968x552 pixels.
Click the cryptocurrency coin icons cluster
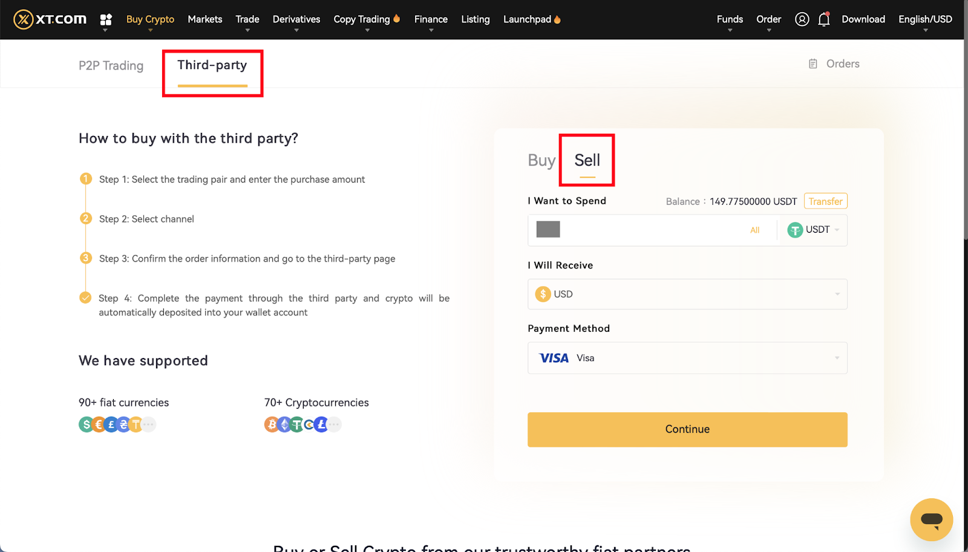(302, 424)
